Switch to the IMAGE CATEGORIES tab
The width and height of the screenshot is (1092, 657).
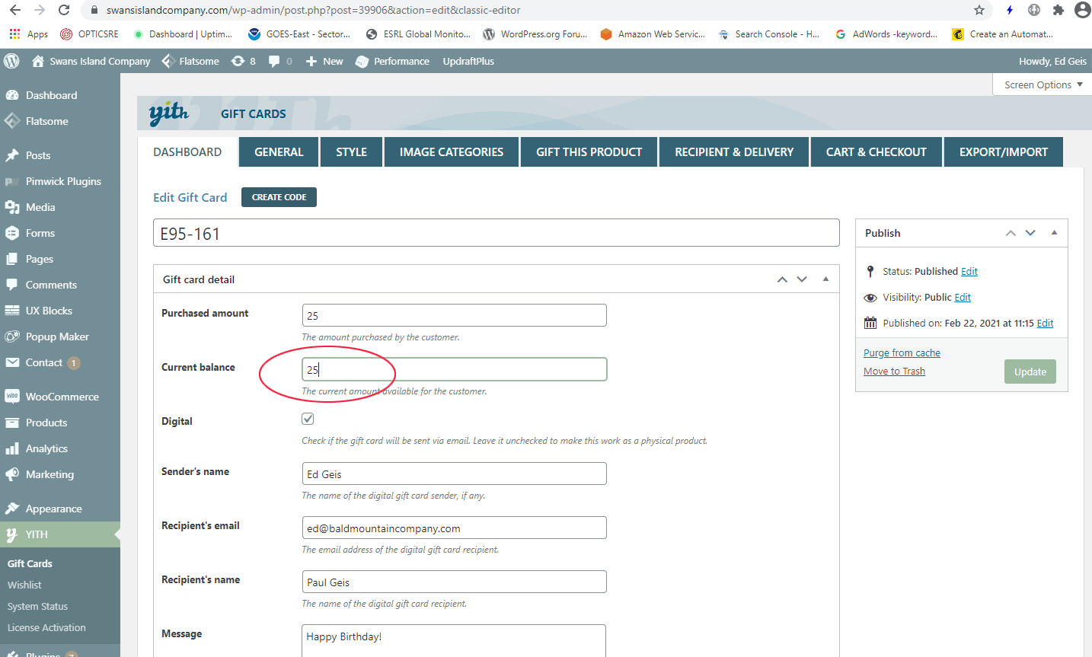click(x=452, y=151)
